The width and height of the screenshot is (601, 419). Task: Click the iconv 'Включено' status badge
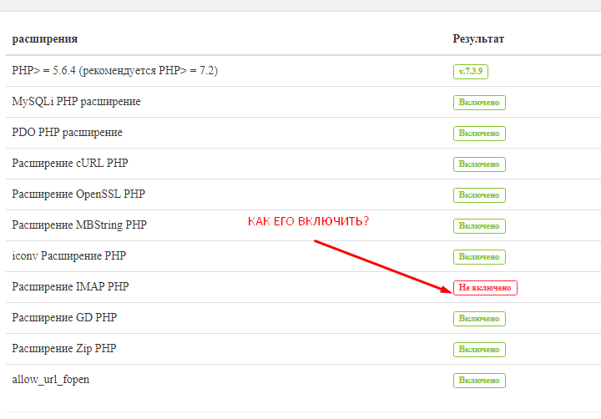tap(479, 257)
